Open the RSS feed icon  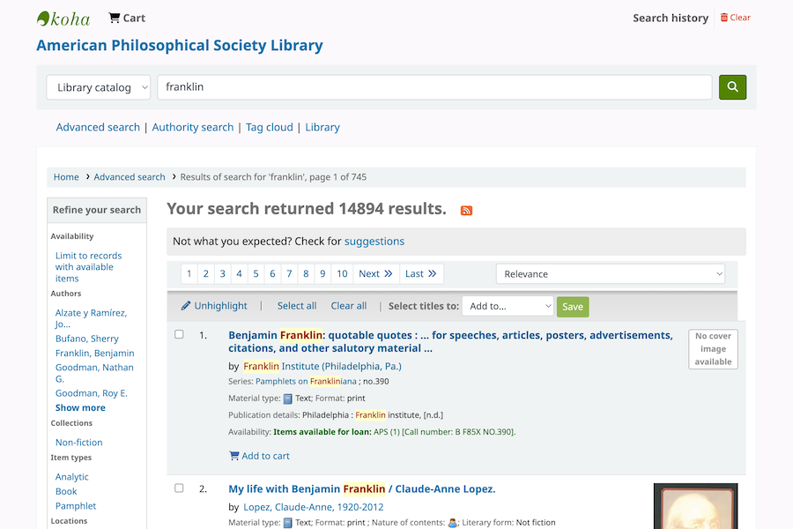[x=467, y=211]
